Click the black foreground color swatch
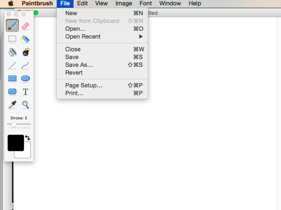This screenshot has height=210, width=281. (x=16, y=143)
